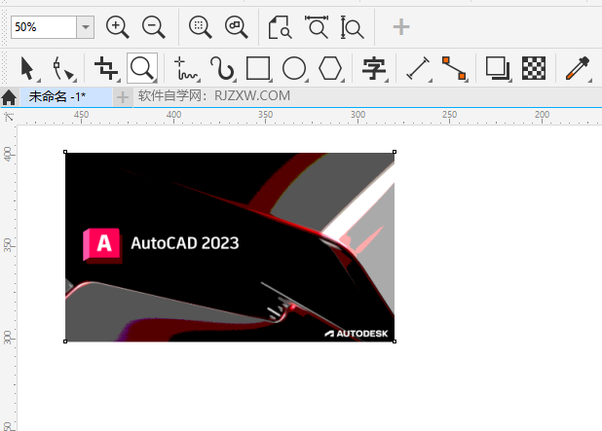Select the Connector tool with orange nodes

coord(454,68)
